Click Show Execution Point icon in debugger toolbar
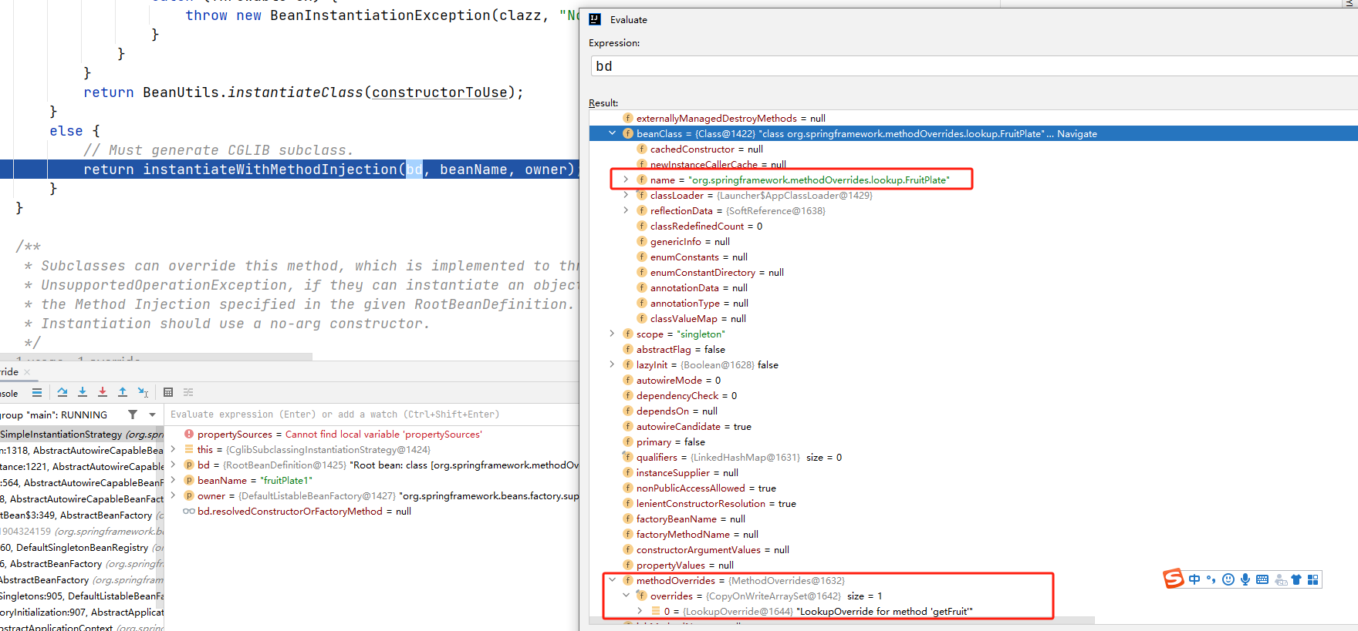Image resolution: width=1358 pixels, height=631 pixels. coord(36,392)
